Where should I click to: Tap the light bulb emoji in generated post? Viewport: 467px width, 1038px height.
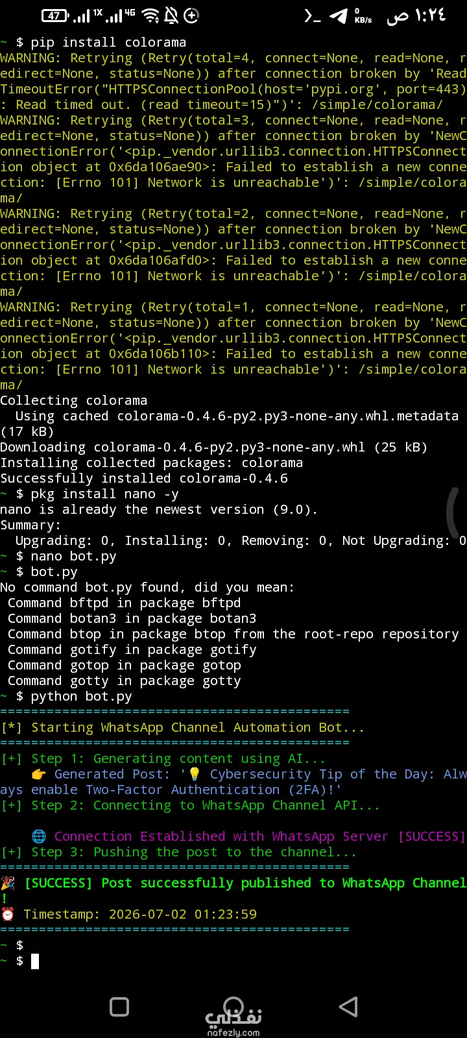195,775
